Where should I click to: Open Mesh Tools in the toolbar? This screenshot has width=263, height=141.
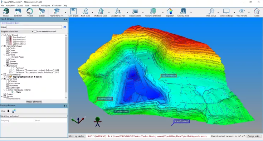coord(86,12)
